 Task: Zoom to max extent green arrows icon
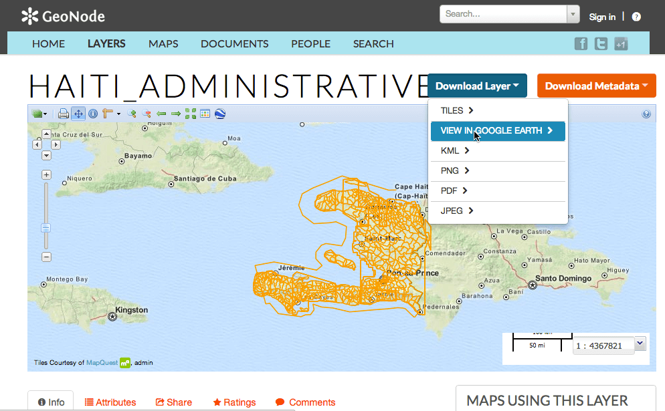coord(191,114)
